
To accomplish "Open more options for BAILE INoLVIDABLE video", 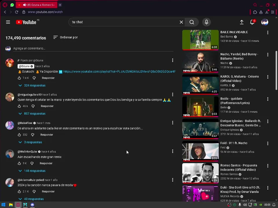I will [x=268, y=33].
